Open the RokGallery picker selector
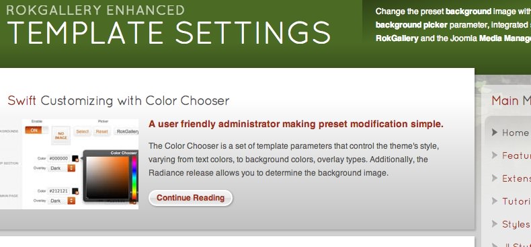 126,132
